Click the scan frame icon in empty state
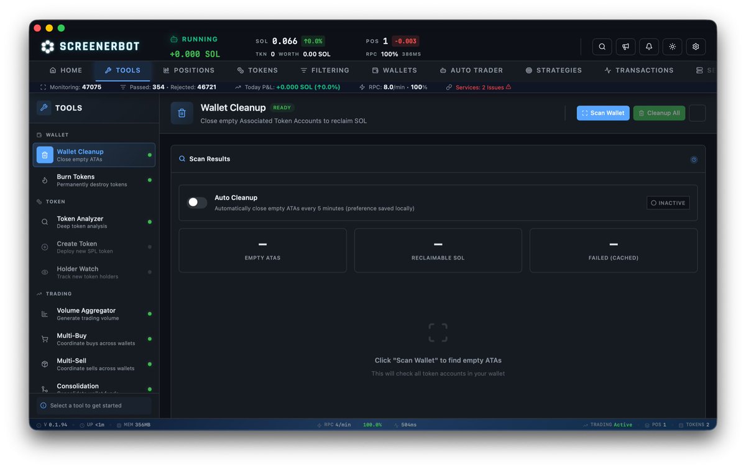 tap(438, 332)
